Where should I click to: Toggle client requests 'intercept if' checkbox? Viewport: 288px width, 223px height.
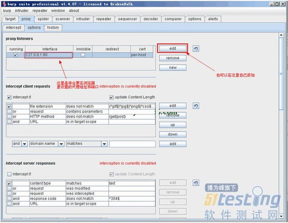(9, 97)
